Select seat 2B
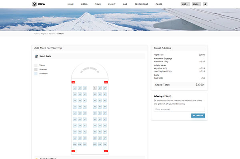 point(80,94)
